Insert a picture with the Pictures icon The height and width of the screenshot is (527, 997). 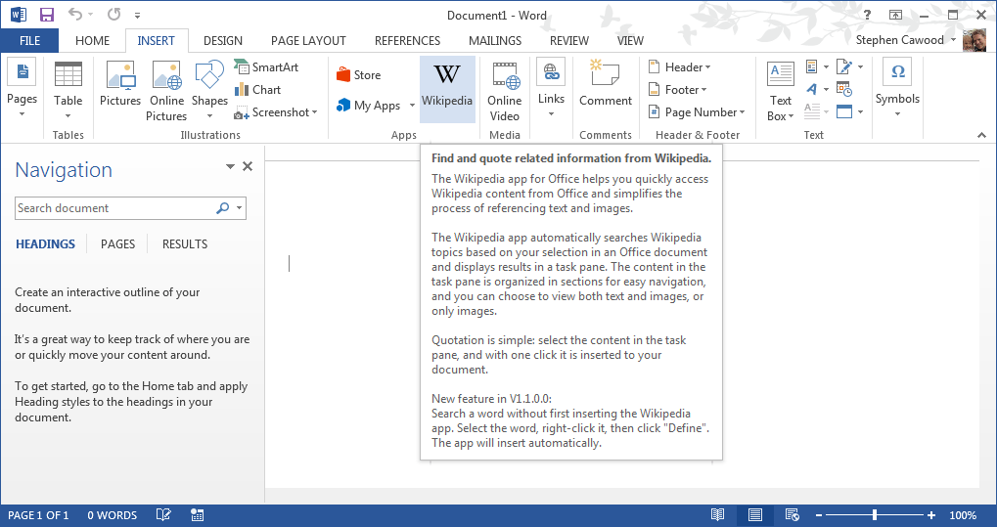[120, 83]
